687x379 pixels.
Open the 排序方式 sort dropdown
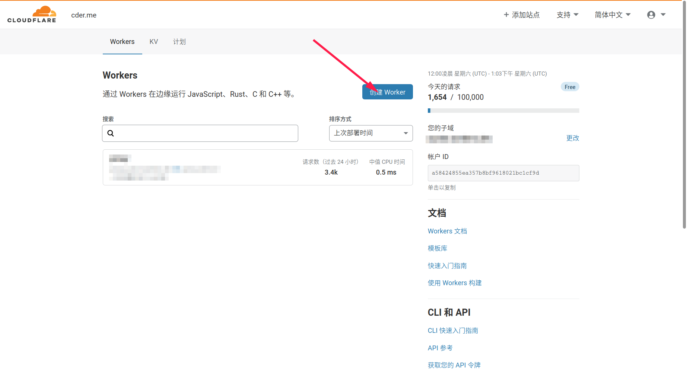(x=371, y=133)
